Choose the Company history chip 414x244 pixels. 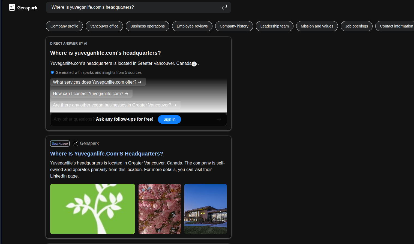[234, 26]
